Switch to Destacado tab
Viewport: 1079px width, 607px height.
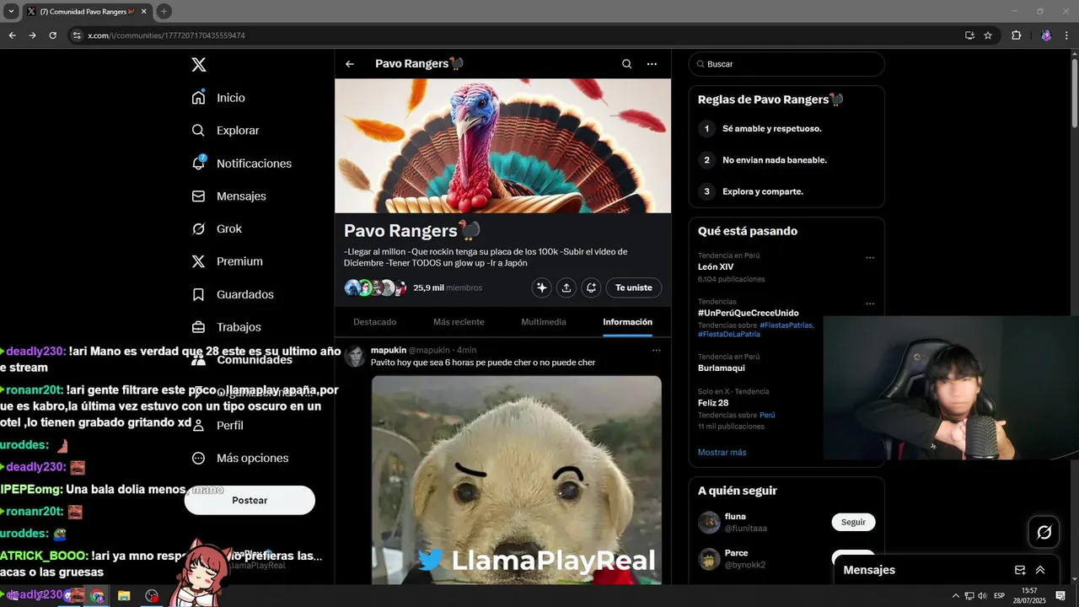click(375, 322)
